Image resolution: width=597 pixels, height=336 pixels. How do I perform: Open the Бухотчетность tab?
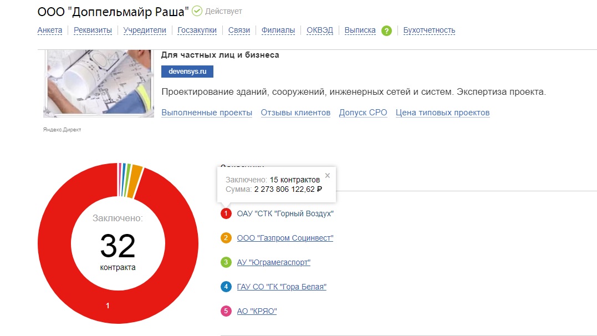(429, 30)
